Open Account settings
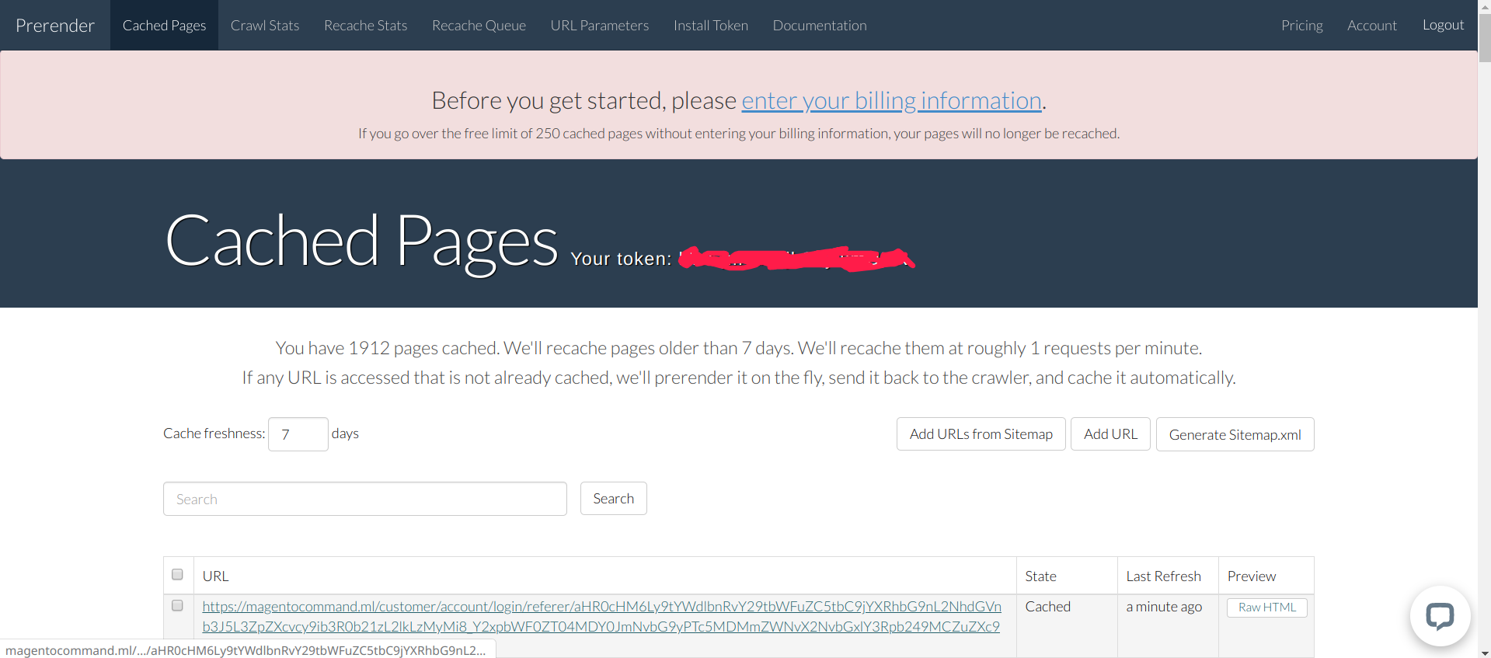Viewport: 1491px width, 658px height. [1371, 26]
